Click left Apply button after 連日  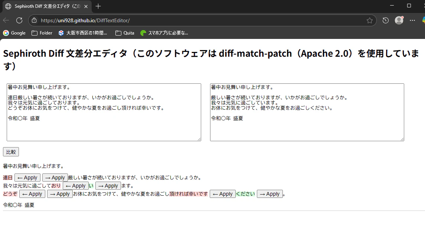pyautogui.click(x=27, y=178)
